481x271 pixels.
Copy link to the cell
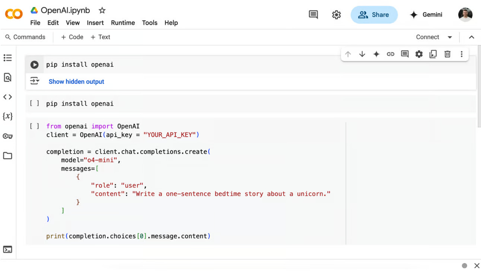coord(391,54)
